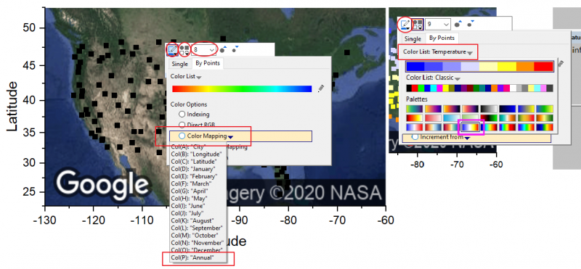Pick the magenta-boxed Temperature palette

coord(470,127)
